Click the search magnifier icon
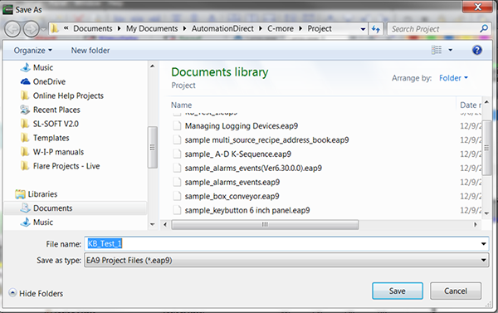The width and height of the screenshot is (498, 313). (484, 28)
